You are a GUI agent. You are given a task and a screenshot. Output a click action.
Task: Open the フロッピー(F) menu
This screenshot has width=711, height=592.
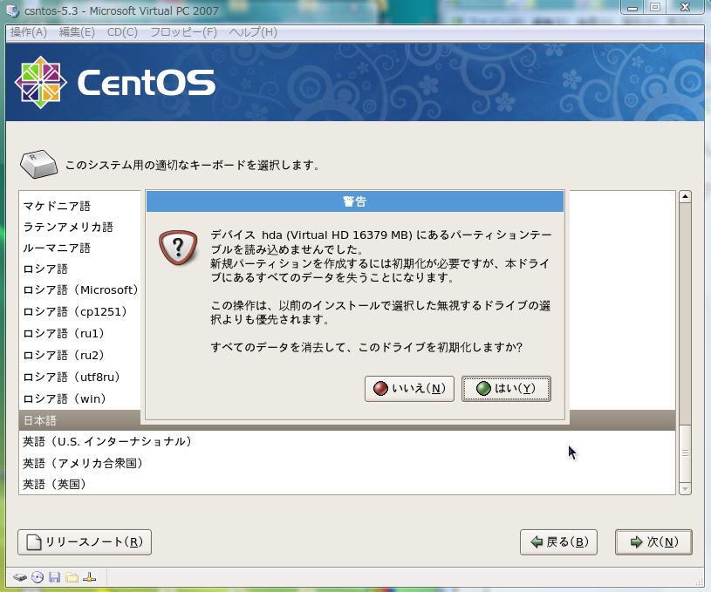pos(183,32)
